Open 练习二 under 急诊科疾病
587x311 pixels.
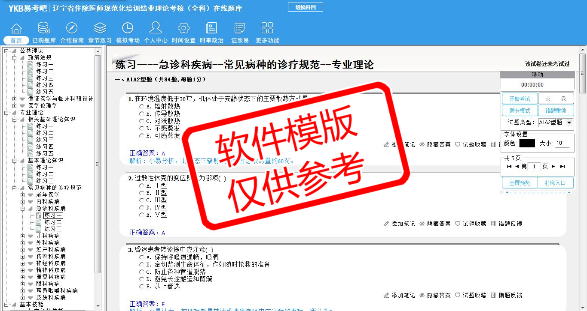[x=53, y=222]
